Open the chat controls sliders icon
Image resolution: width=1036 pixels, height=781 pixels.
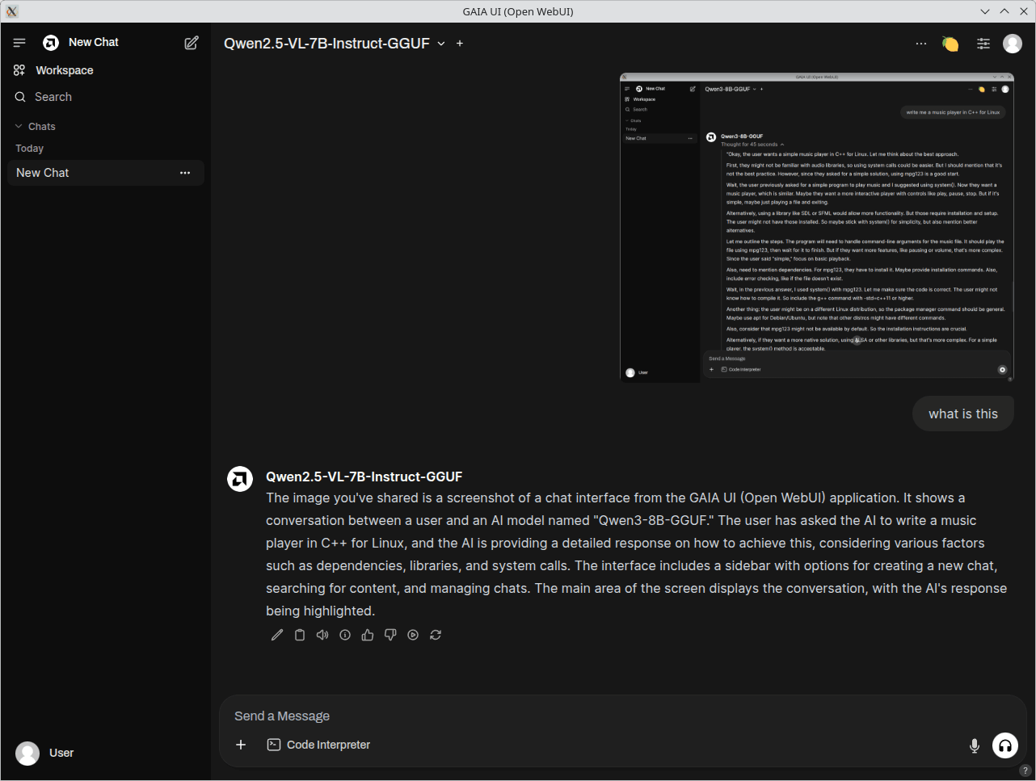tap(983, 44)
